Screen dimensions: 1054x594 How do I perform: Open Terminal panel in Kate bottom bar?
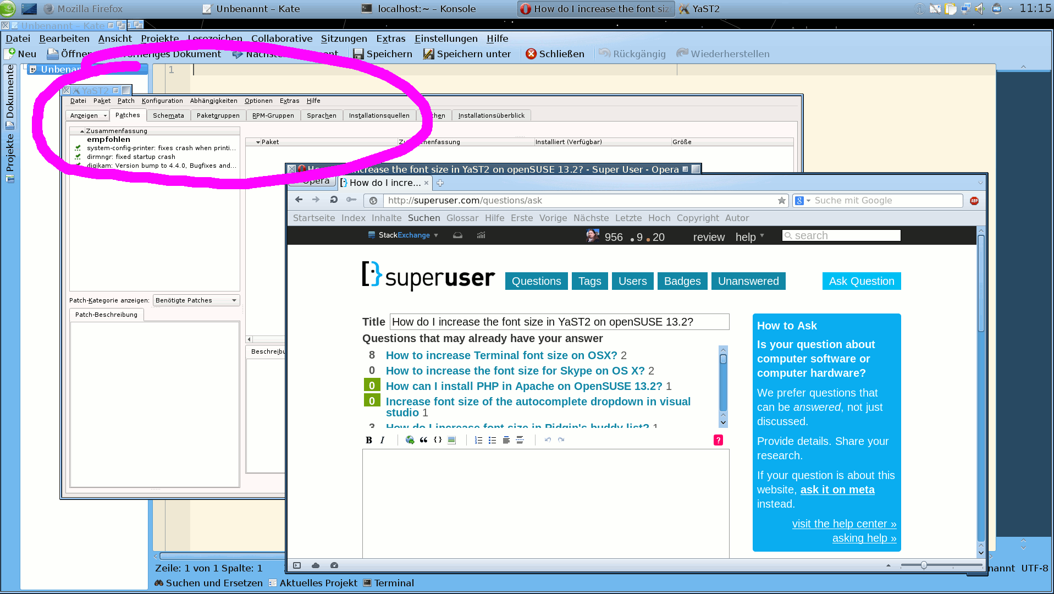click(x=389, y=583)
